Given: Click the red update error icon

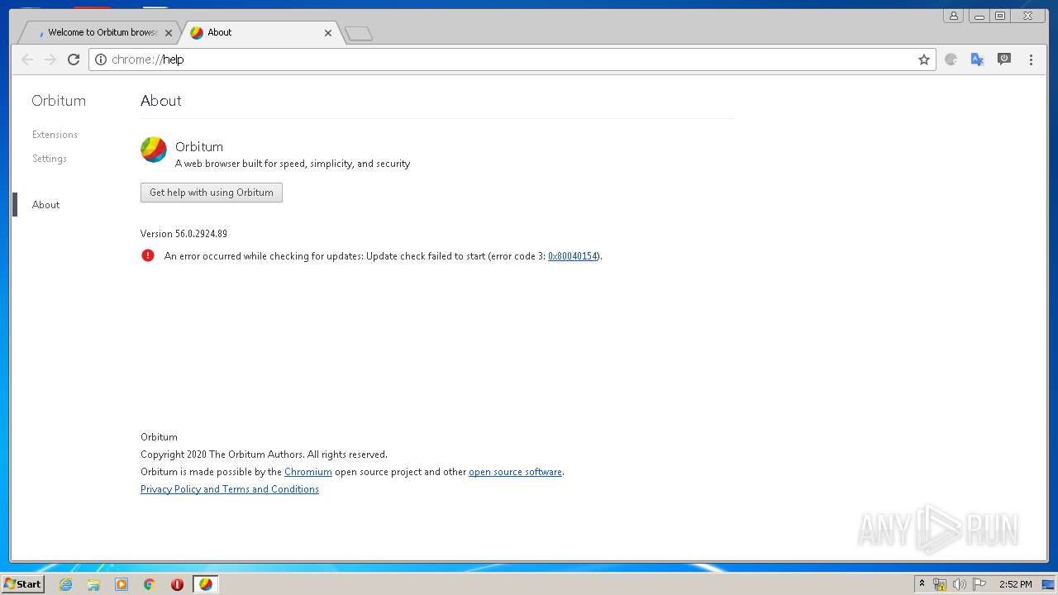Looking at the screenshot, I should (x=148, y=255).
